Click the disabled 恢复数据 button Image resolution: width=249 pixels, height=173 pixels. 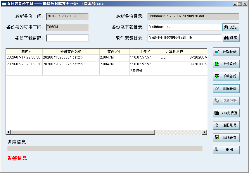pyautogui.click(x=226, y=101)
